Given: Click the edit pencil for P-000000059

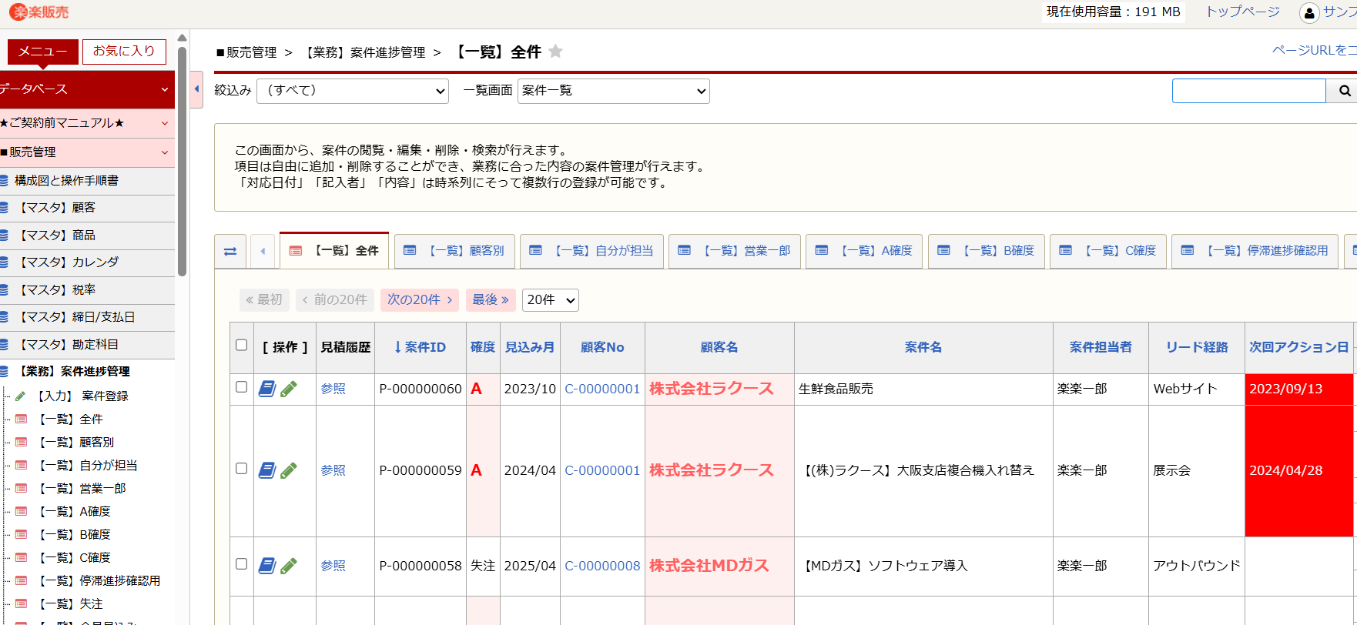Looking at the screenshot, I should click(x=289, y=470).
